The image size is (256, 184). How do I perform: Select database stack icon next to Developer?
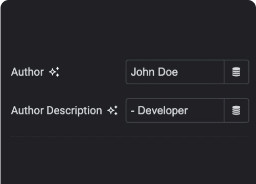point(237,110)
